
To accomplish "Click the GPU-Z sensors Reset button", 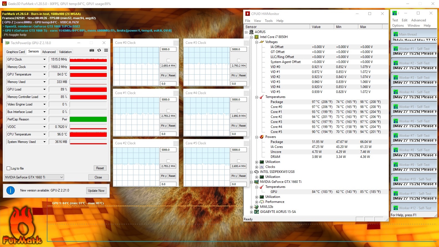I will [x=100, y=168].
